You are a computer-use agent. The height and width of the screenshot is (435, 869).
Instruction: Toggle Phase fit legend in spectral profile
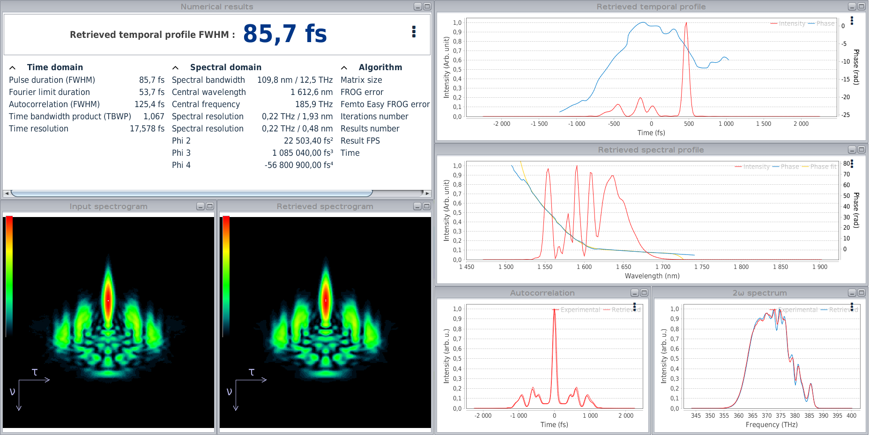pyautogui.click(x=823, y=167)
